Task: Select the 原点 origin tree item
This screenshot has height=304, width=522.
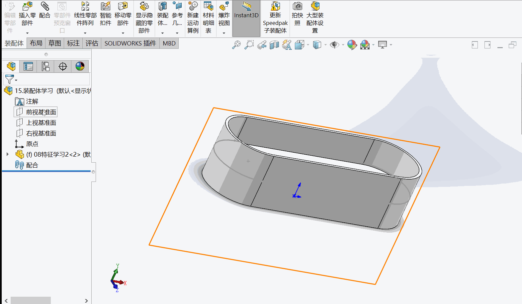Action: coord(27,144)
